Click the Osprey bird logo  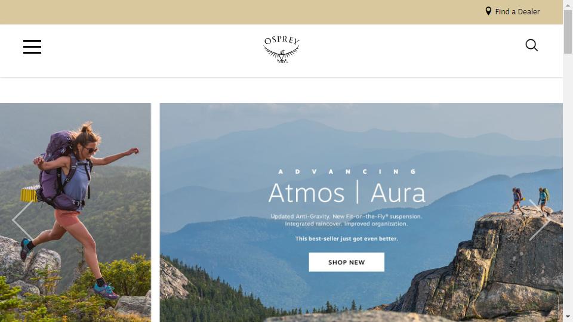coord(281,49)
